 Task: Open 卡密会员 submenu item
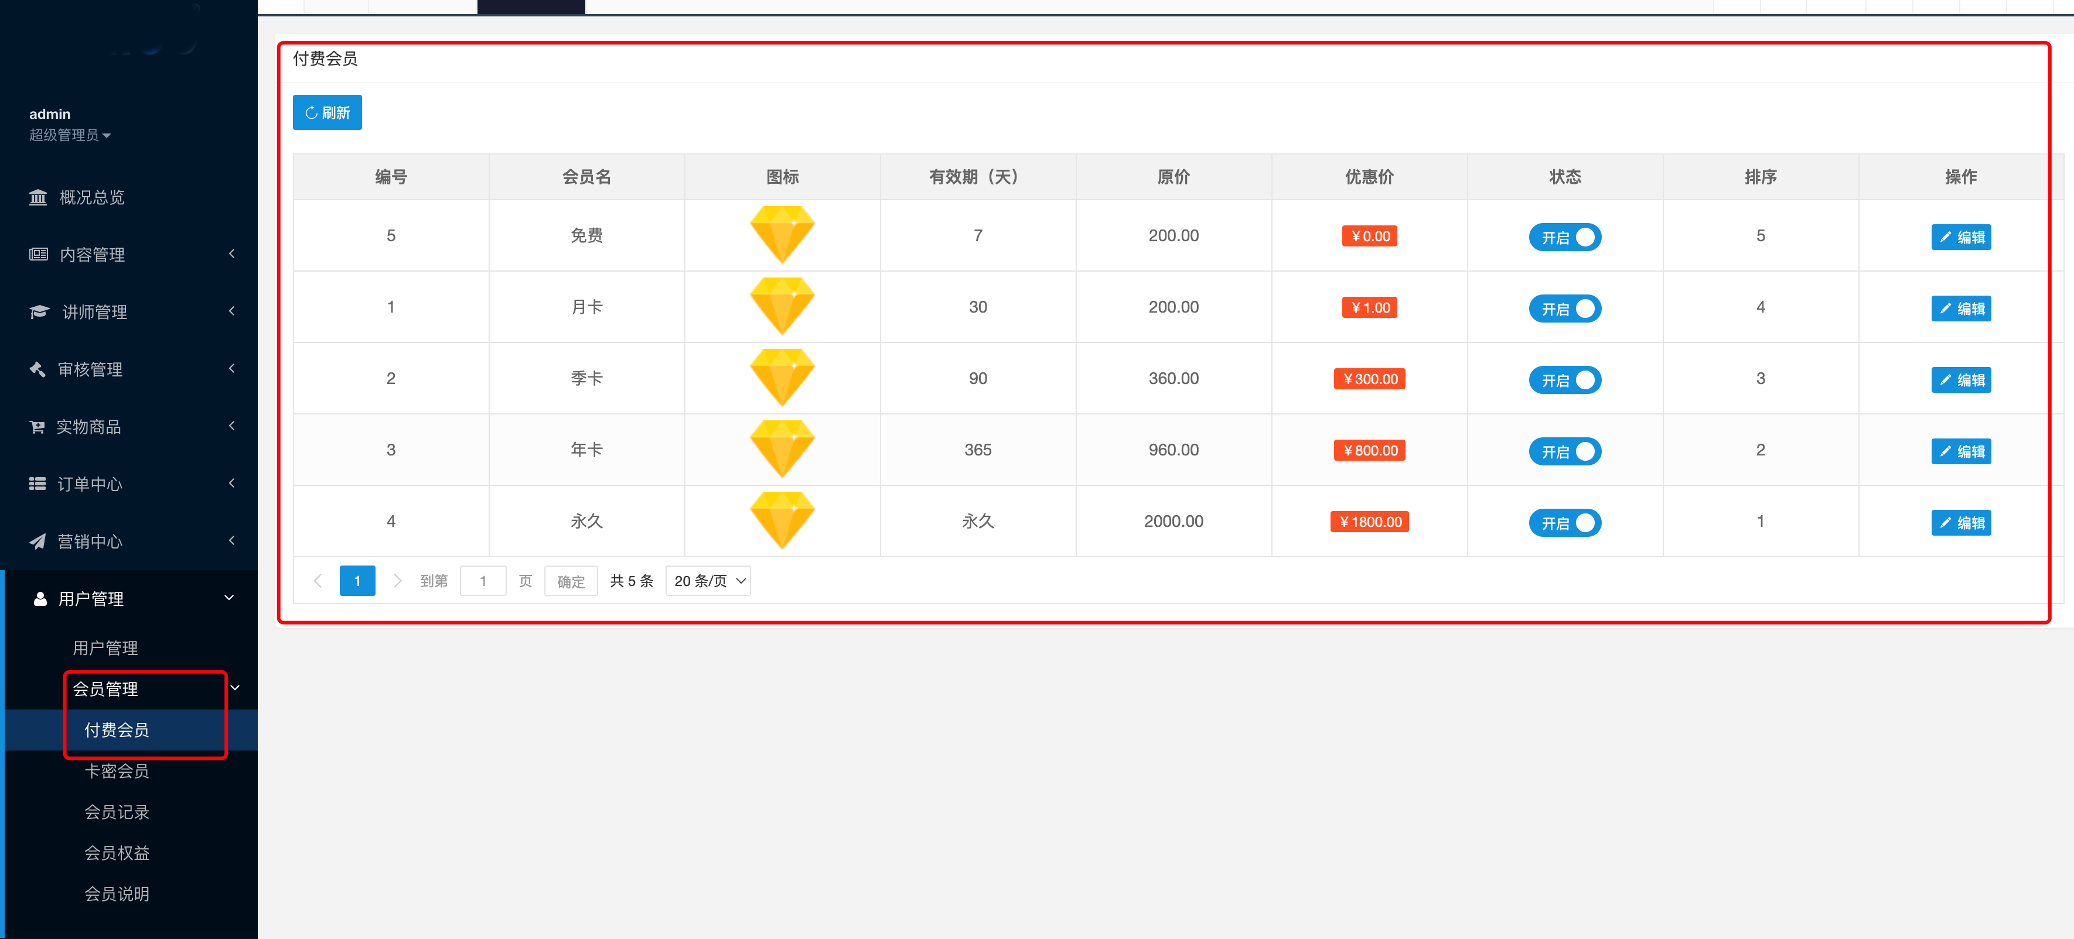117,771
